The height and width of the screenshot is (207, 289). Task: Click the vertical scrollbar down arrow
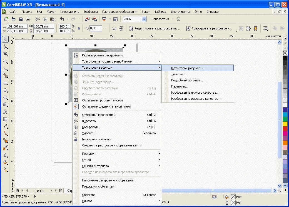[x=280, y=186]
